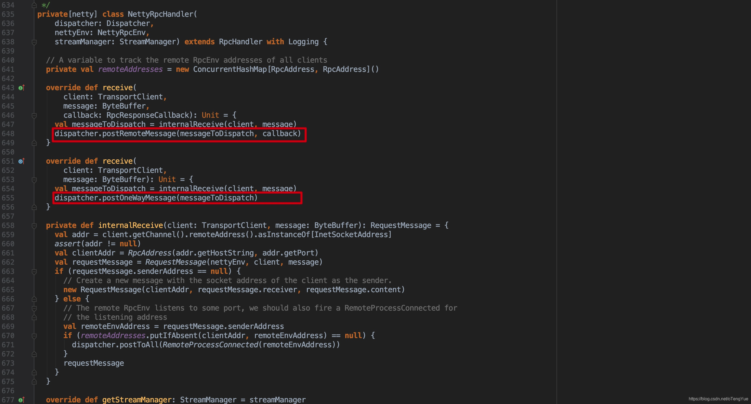
Task: Click the blue override gutter icon on line 651
Action: click(22, 161)
